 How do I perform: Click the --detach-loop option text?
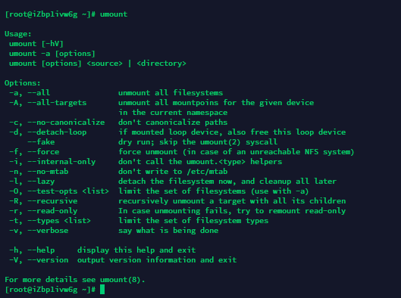(57, 132)
